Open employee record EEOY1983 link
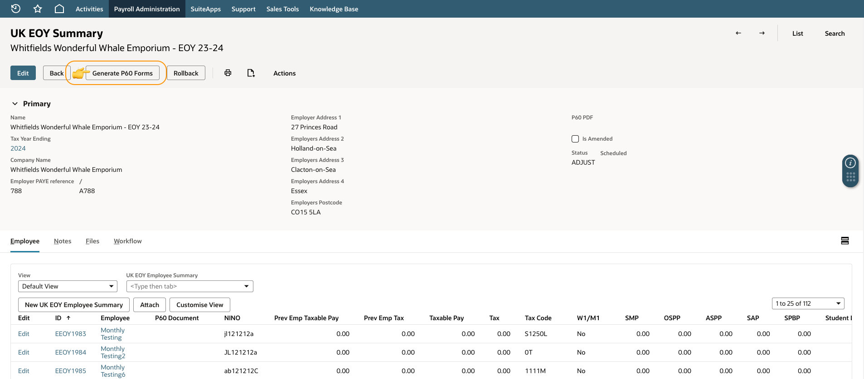 click(x=71, y=334)
